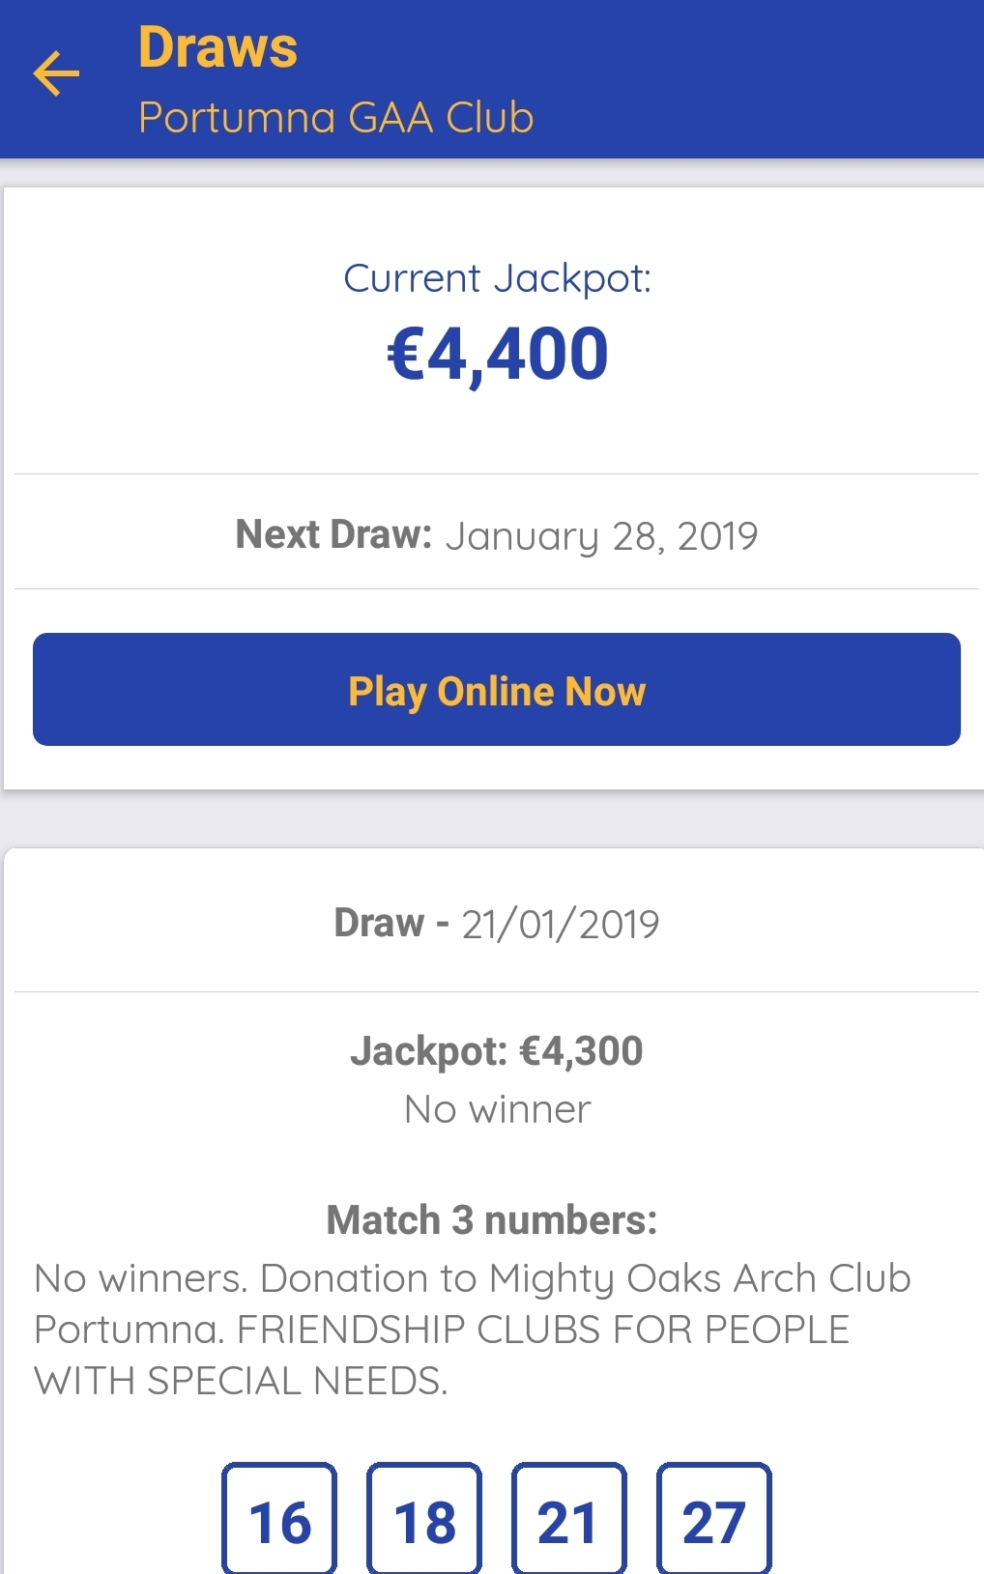This screenshot has width=984, height=1574.
Task: Select the Portumna GAA Club subtitle
Action: tap(335, 118)
